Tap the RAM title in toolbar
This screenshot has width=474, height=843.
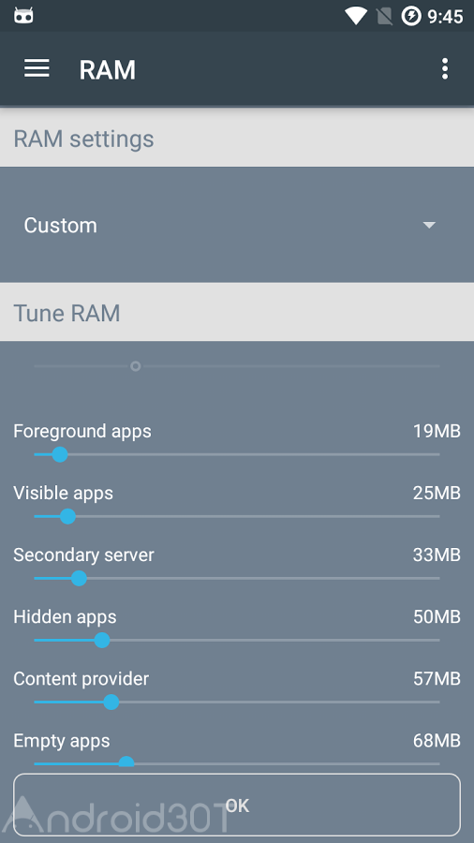click(108, 70)
